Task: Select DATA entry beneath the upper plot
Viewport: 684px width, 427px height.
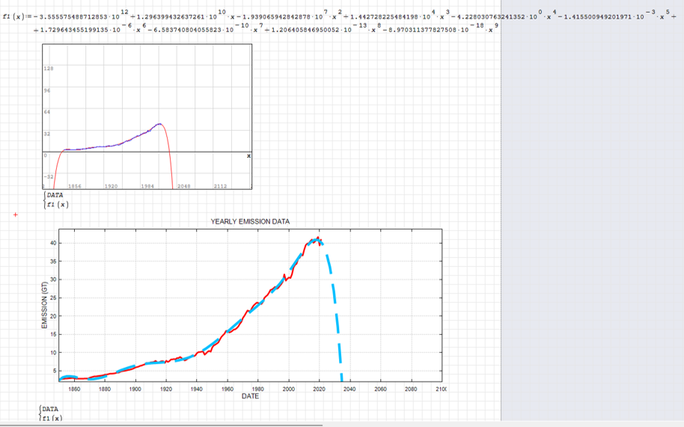Action: (x=54, y=195)
